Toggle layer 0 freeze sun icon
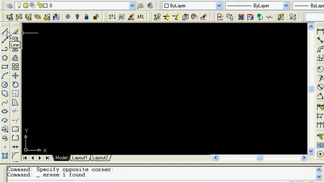Image resolution: width=324 pixels, height=182 pixels. 26,6
